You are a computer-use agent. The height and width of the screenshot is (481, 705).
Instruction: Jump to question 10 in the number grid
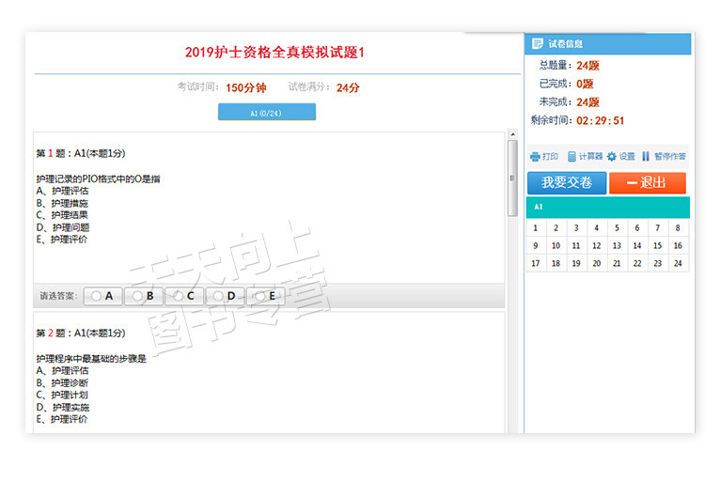pos(556,245)
